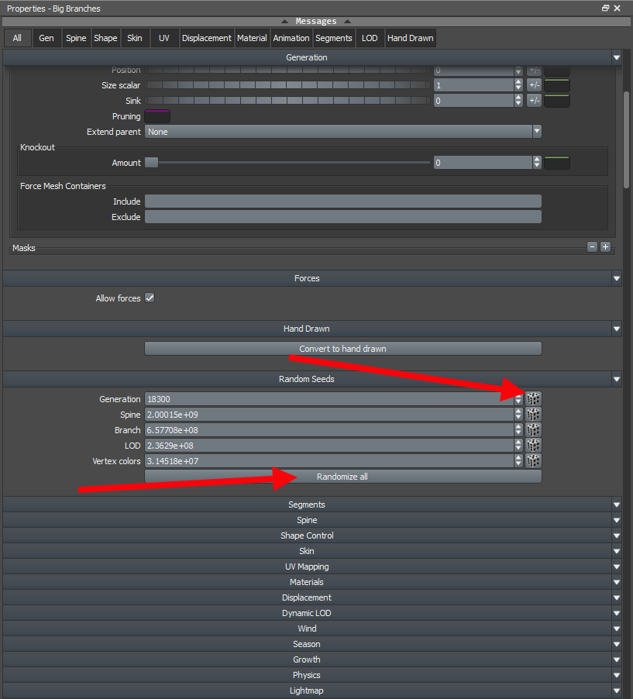Viewport: 633px width, 699px height.
Task: Switch to the Skin tab
Action: click(x=135, y=38)
